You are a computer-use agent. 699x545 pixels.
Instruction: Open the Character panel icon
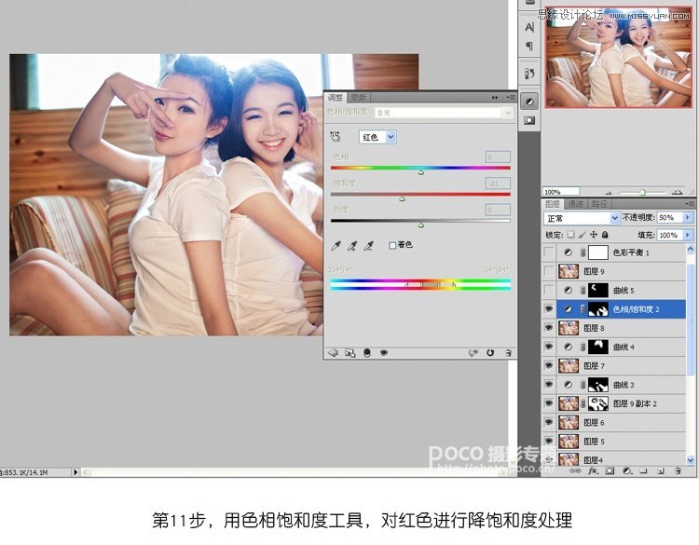[x=529, y=28]
